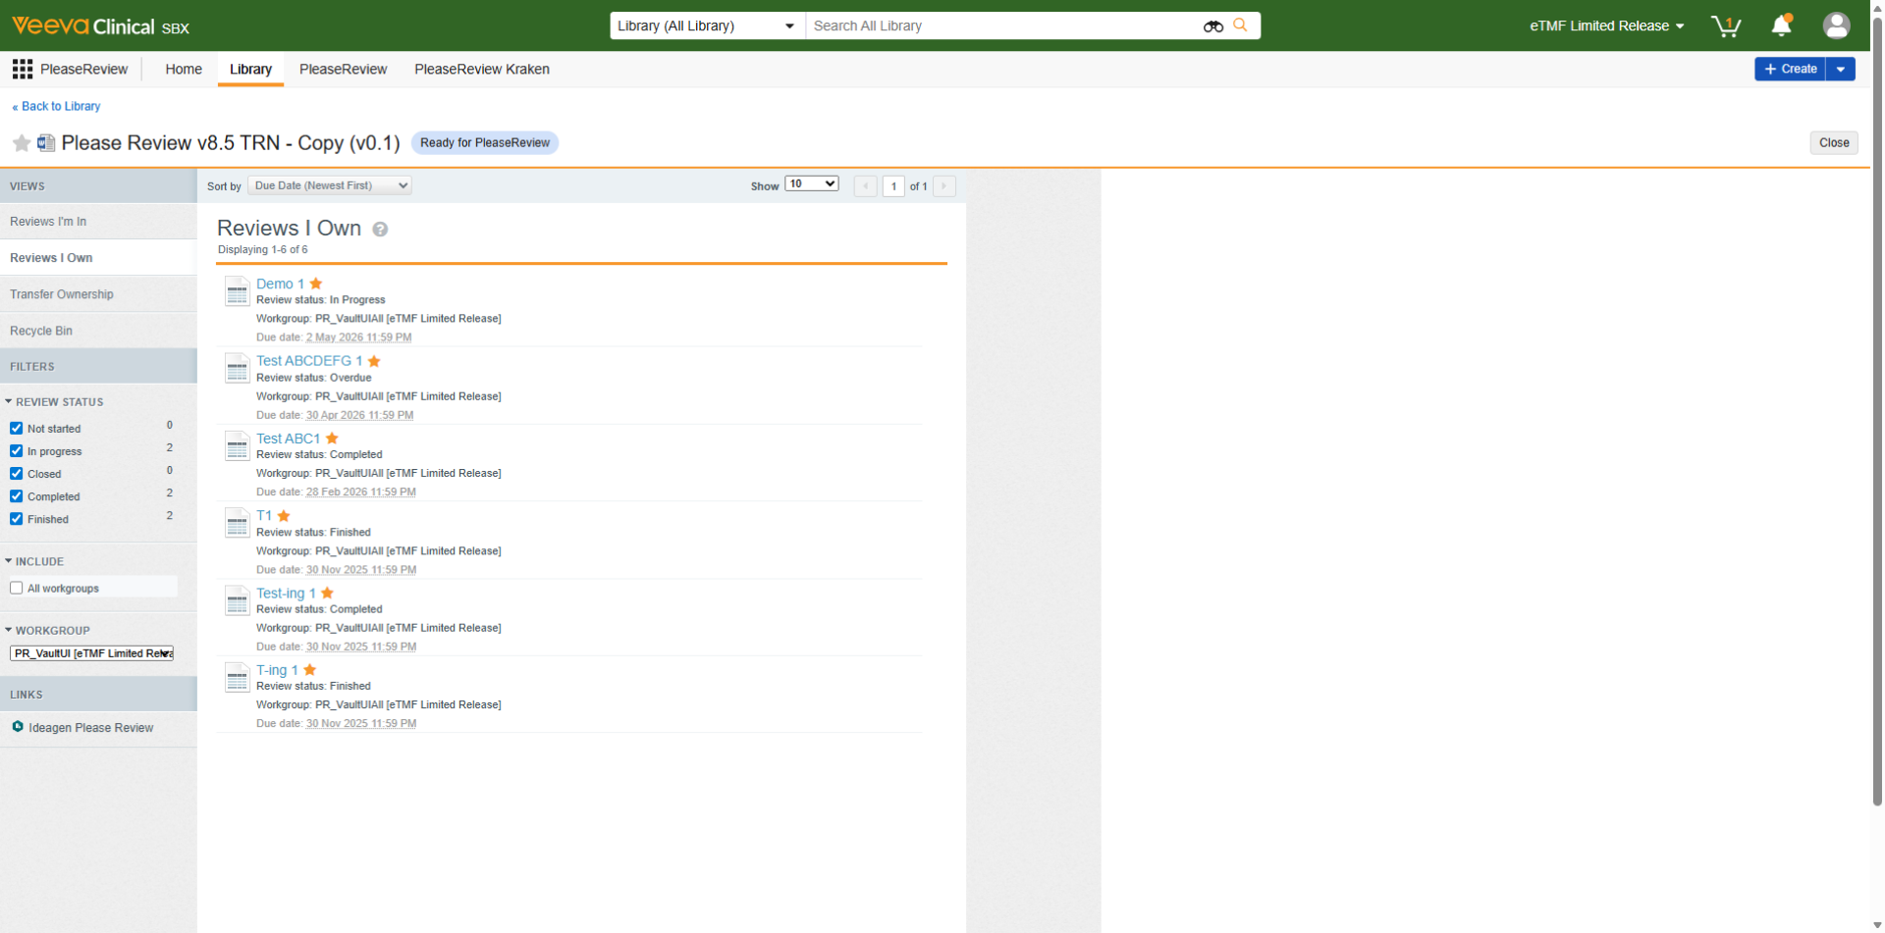Click the star next to Test ABCDEFG 1
The width and height of the screenshot is (1885, 933).
pyautogui.click(x=374, y=361)
